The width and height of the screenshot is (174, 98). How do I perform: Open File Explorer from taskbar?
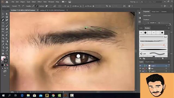28,96
